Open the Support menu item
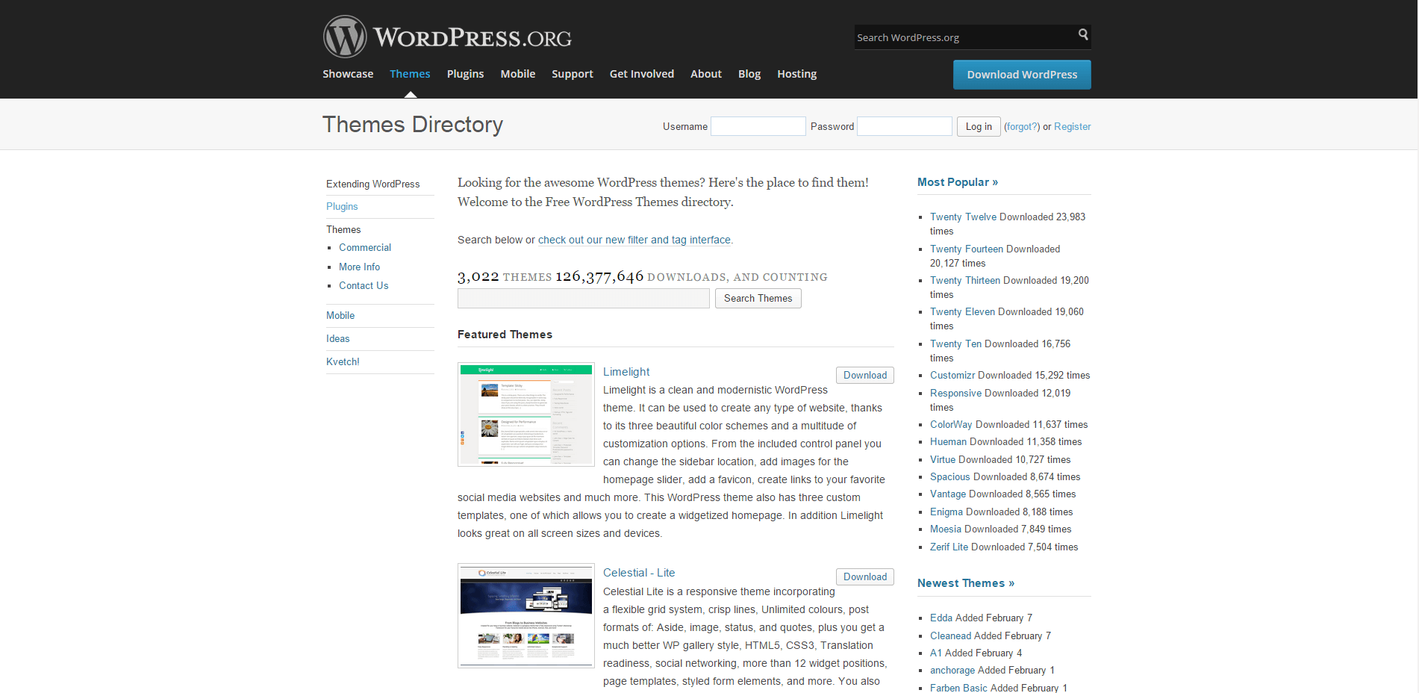The height and width of the screenshot is (693, 1419). (572, 74)
